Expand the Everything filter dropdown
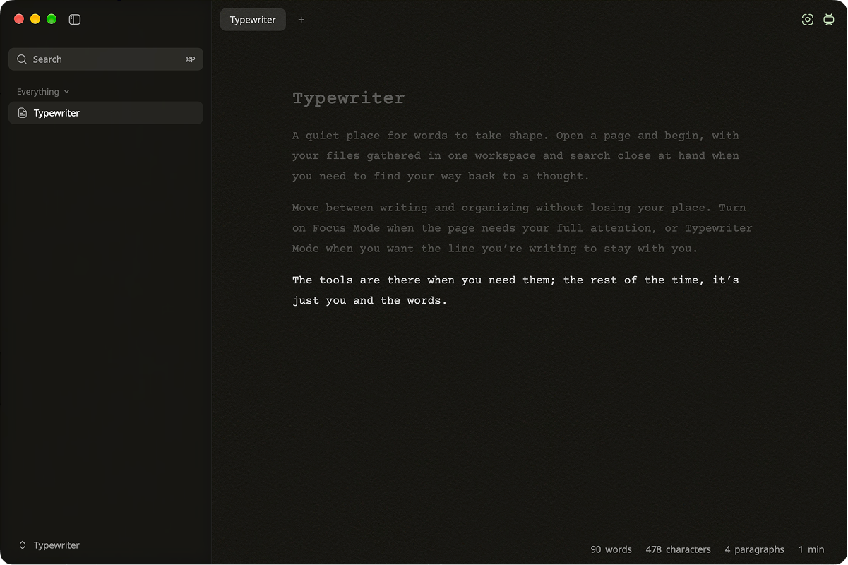 (x=43, y=92)
